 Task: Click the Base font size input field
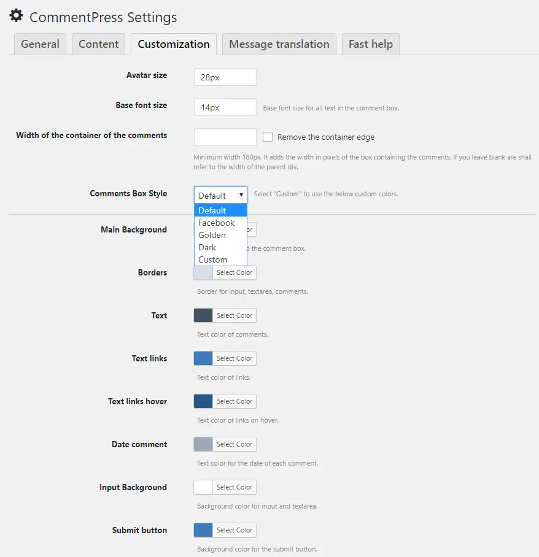point(225,107)
